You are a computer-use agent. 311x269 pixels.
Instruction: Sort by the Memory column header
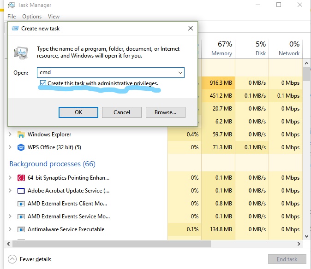pyautogui.click(x=221, y=49)
